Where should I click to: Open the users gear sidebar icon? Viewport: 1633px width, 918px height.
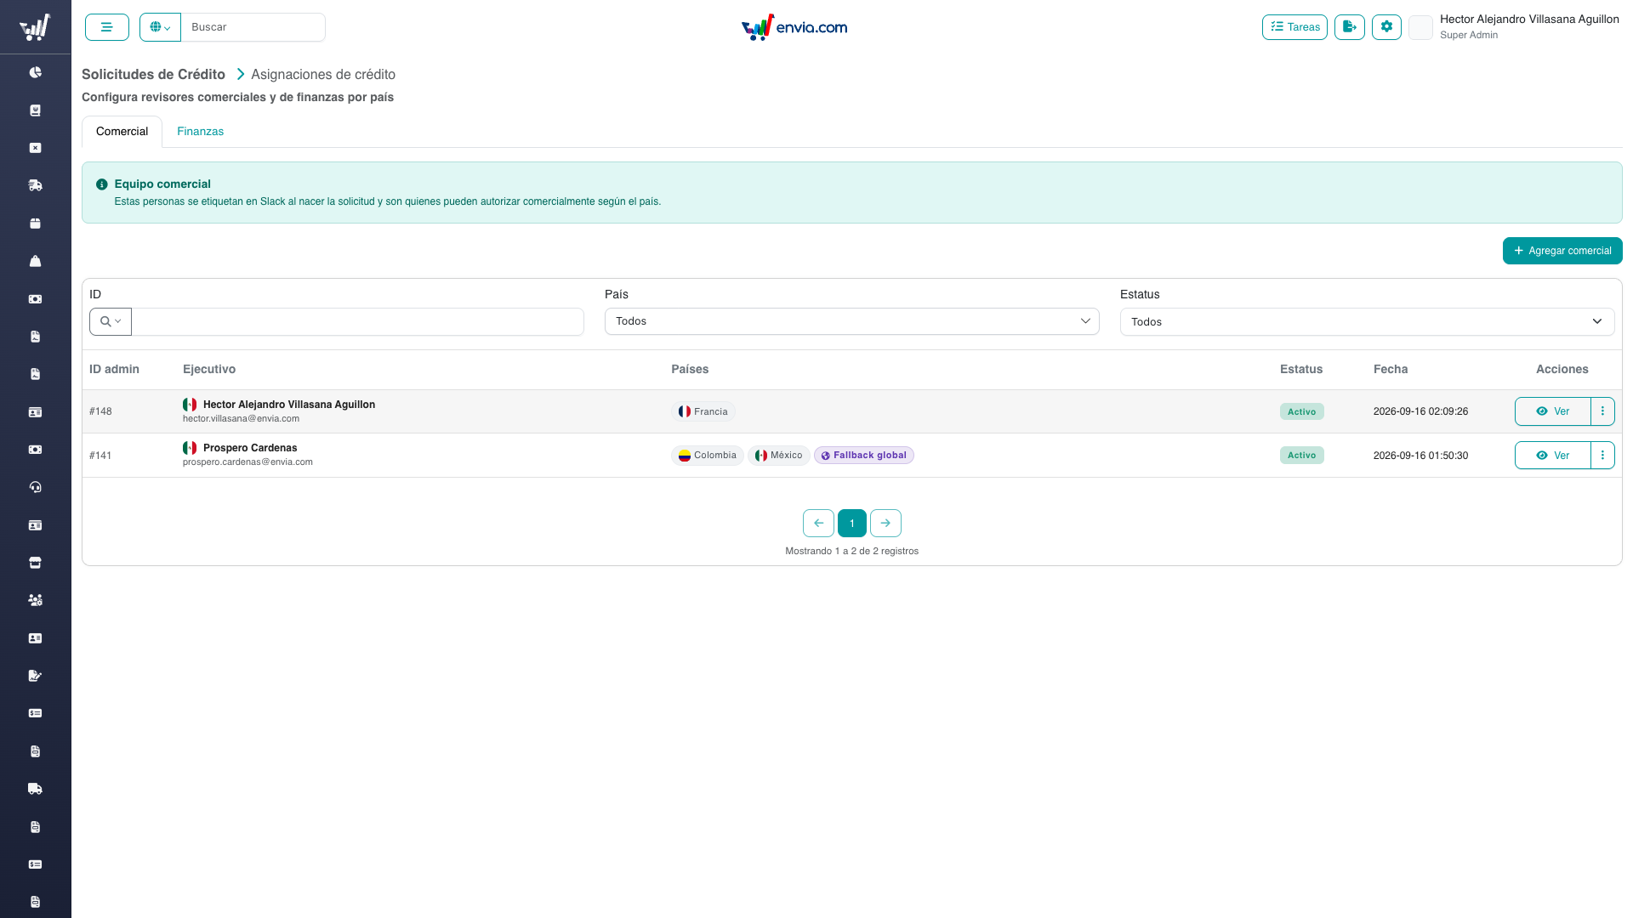click(35, 600)
